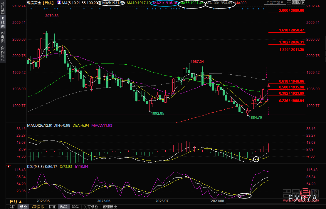This screenshot has width=326, height=209.
Task: Select K线图 in left sidebar
Action: [x=3, y=22]
